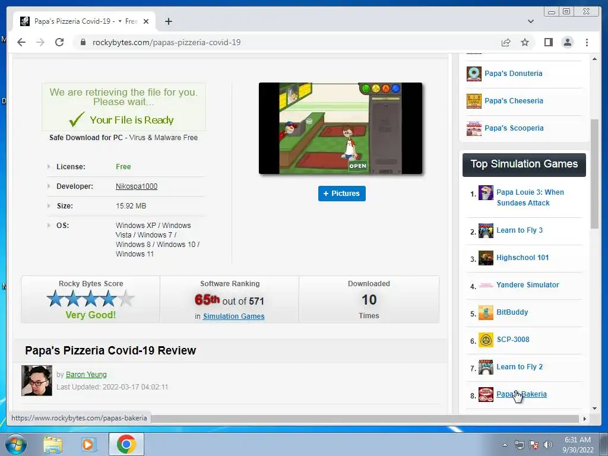Click the vertical scrollbar up arrow
Viewport: 608px width, 456px height.
(594, 59)
